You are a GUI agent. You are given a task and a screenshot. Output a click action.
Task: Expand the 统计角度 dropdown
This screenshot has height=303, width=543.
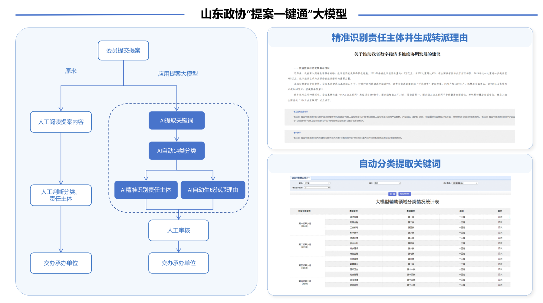(x=465, y=183)
